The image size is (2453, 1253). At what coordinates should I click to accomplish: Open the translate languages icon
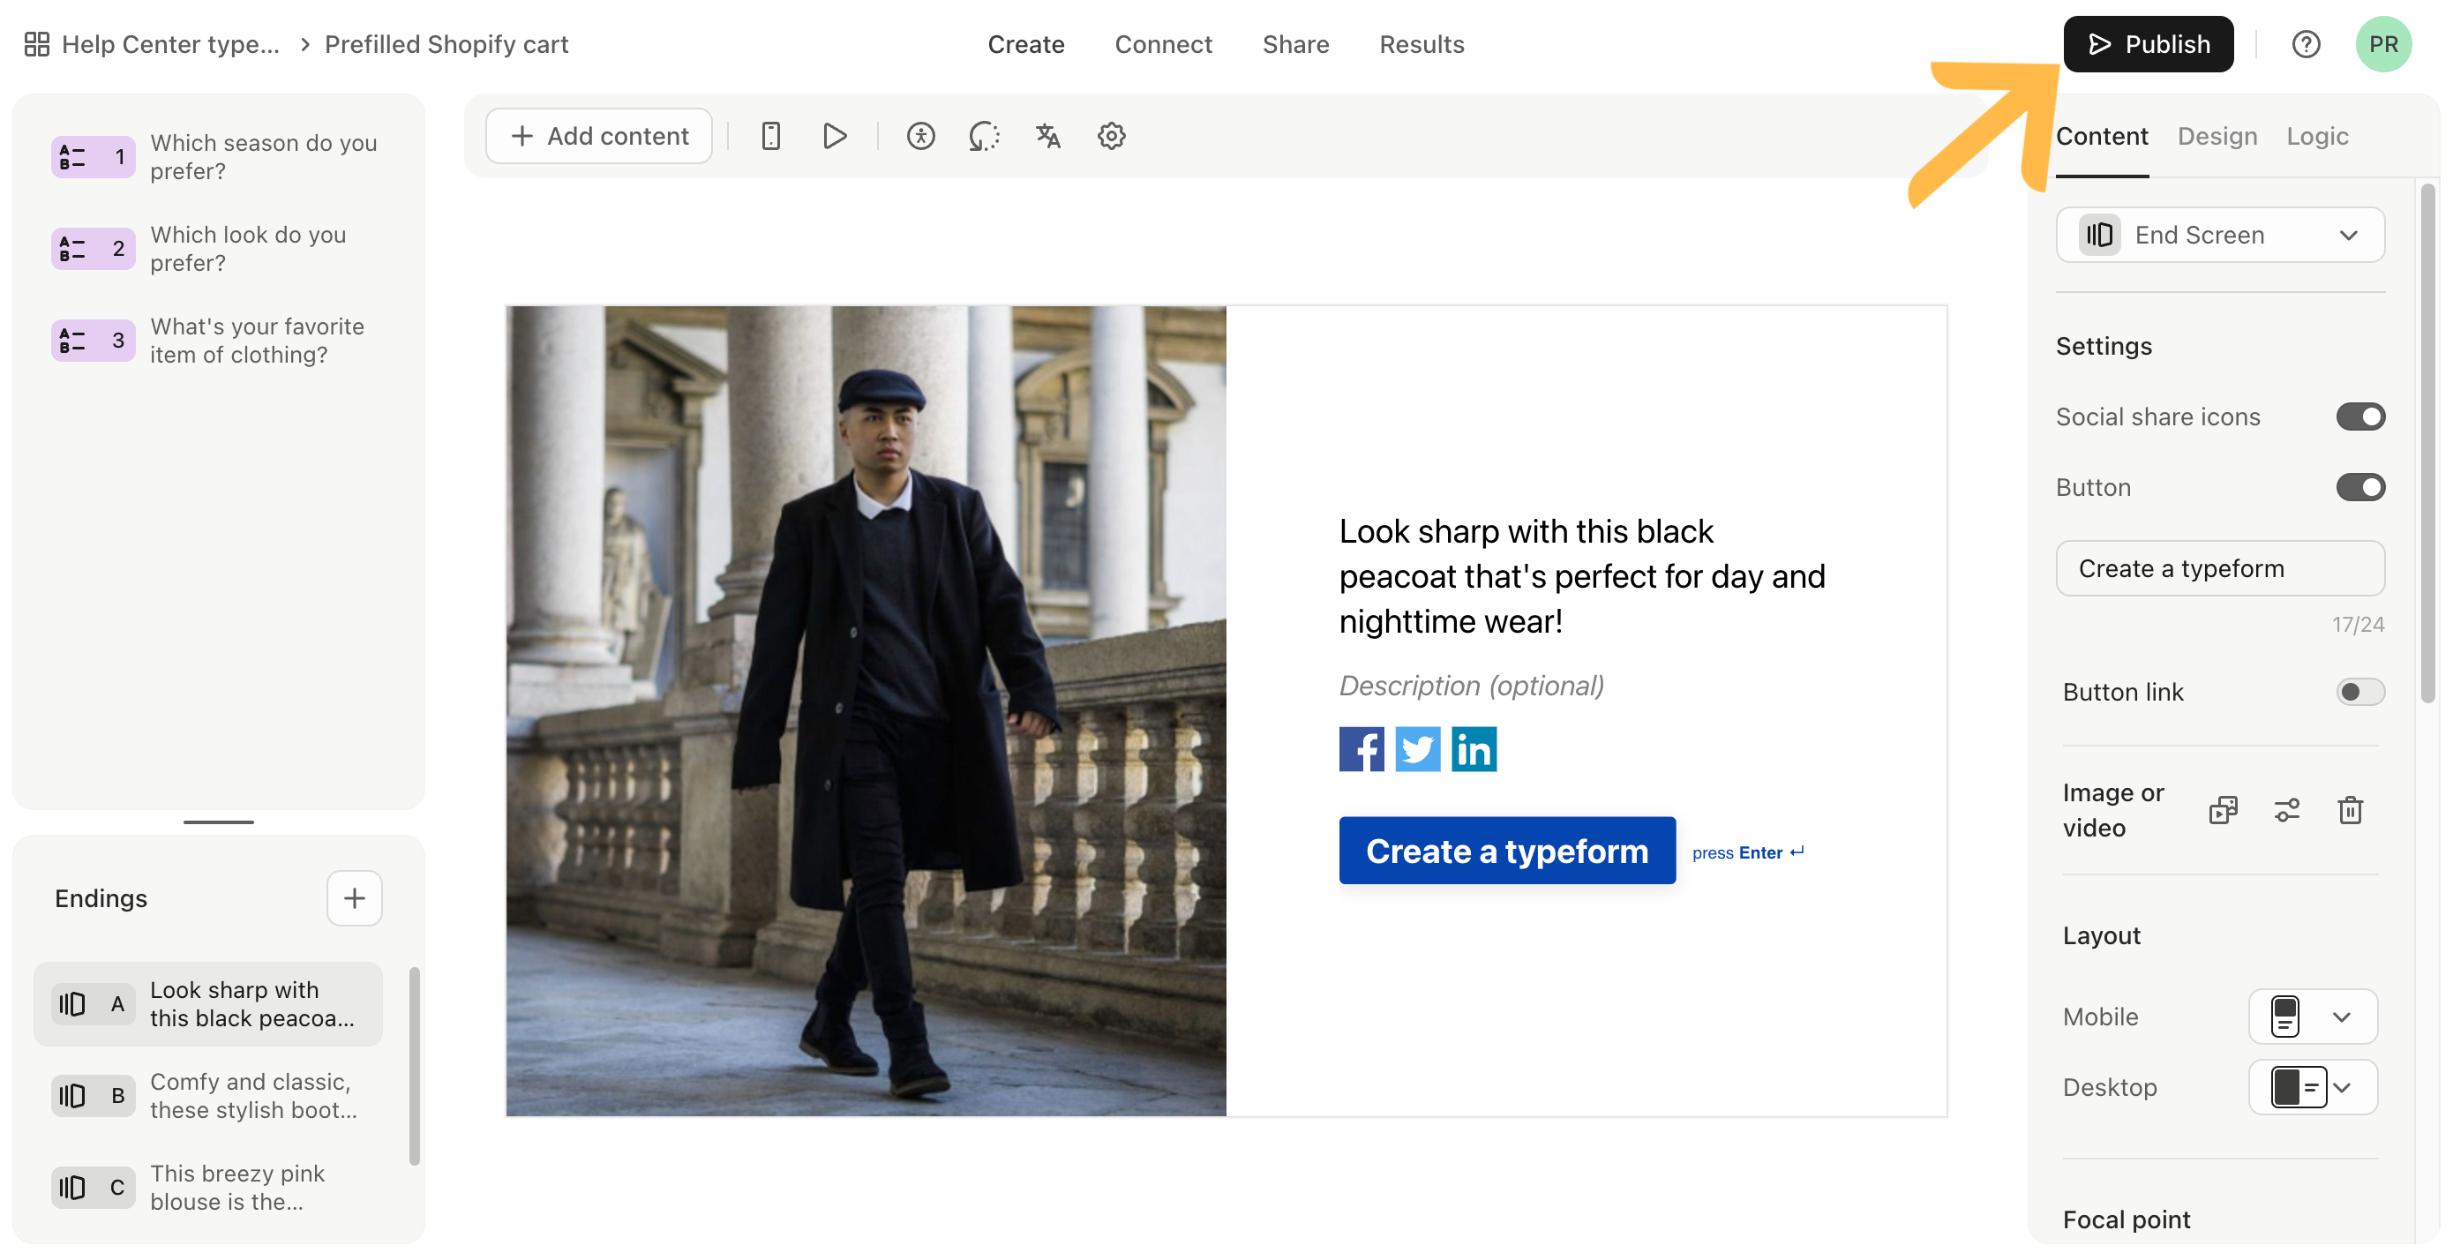[x=1047, y=136]
